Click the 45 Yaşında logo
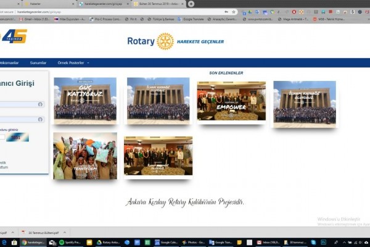This screenshot has width=370, height=247. point(14,36)
